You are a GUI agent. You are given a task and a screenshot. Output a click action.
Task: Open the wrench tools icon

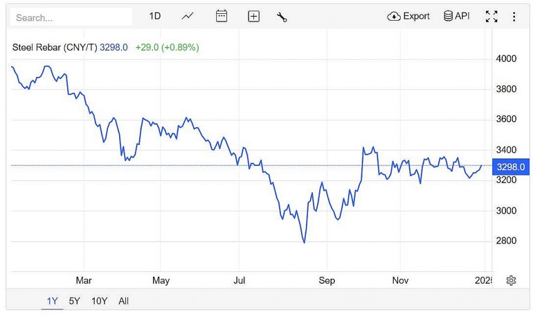282,17
